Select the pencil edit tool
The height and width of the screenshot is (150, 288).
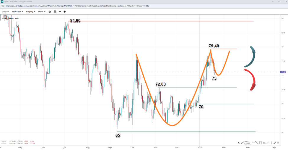[275, 143]
